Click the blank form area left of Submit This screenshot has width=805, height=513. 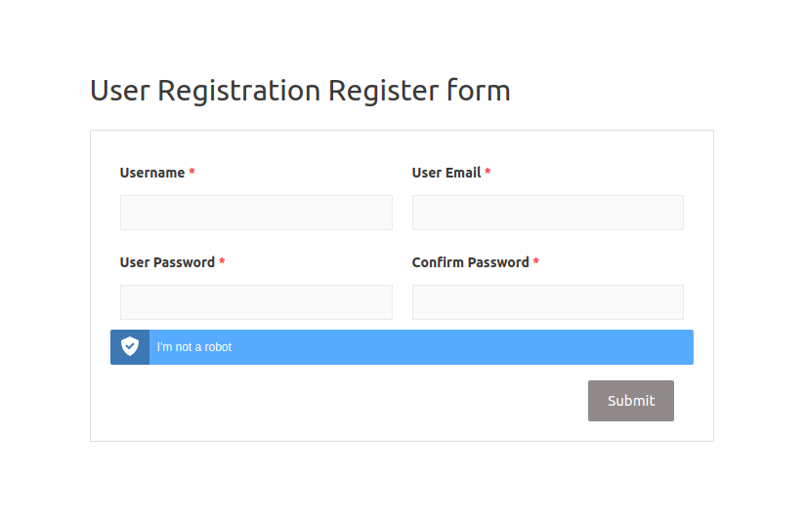tap(342, 402)
